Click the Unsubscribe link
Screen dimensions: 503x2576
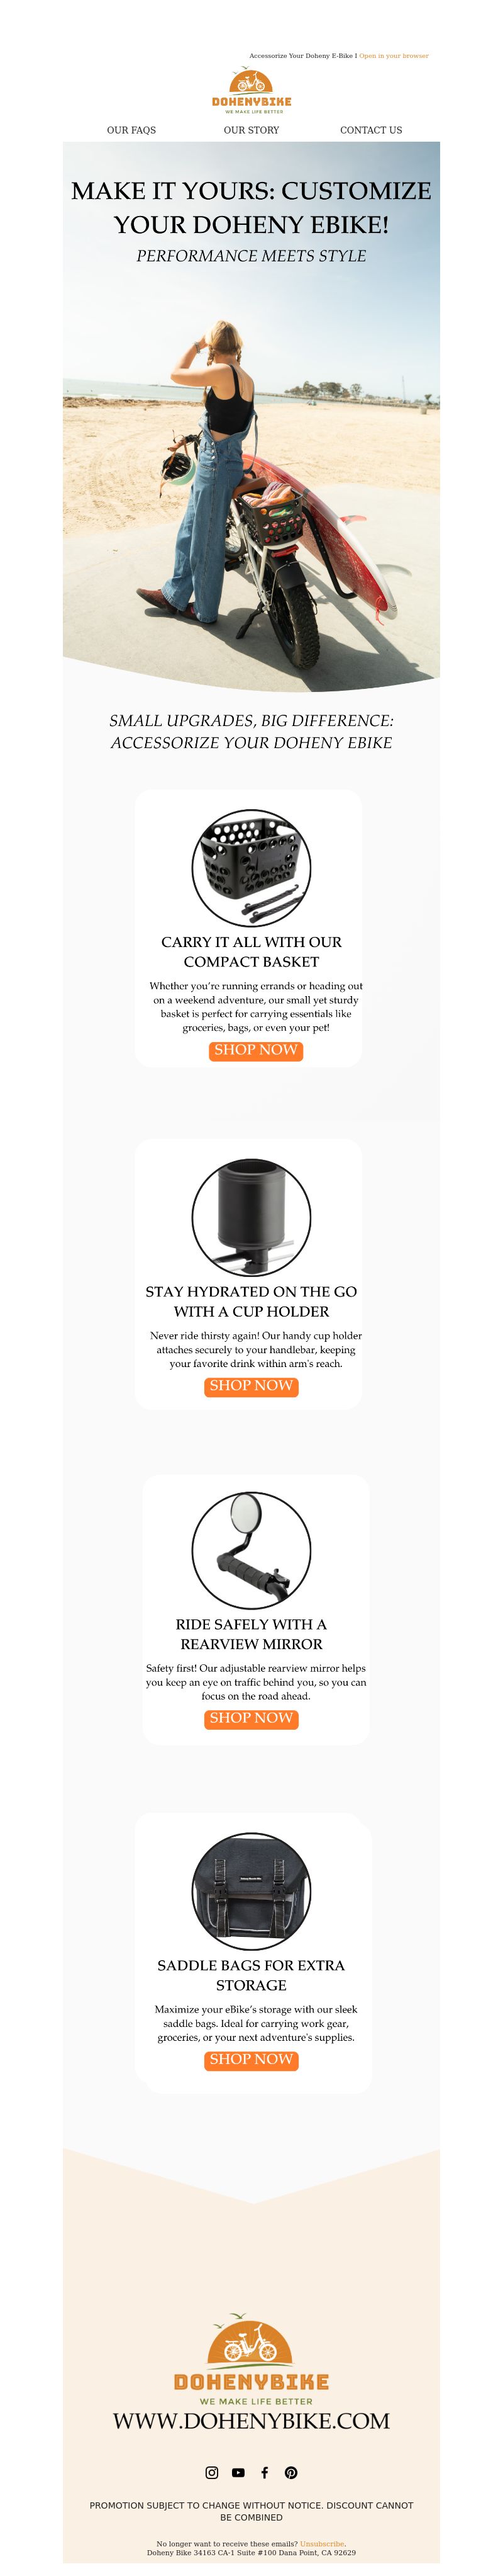tap(323, 2543)
